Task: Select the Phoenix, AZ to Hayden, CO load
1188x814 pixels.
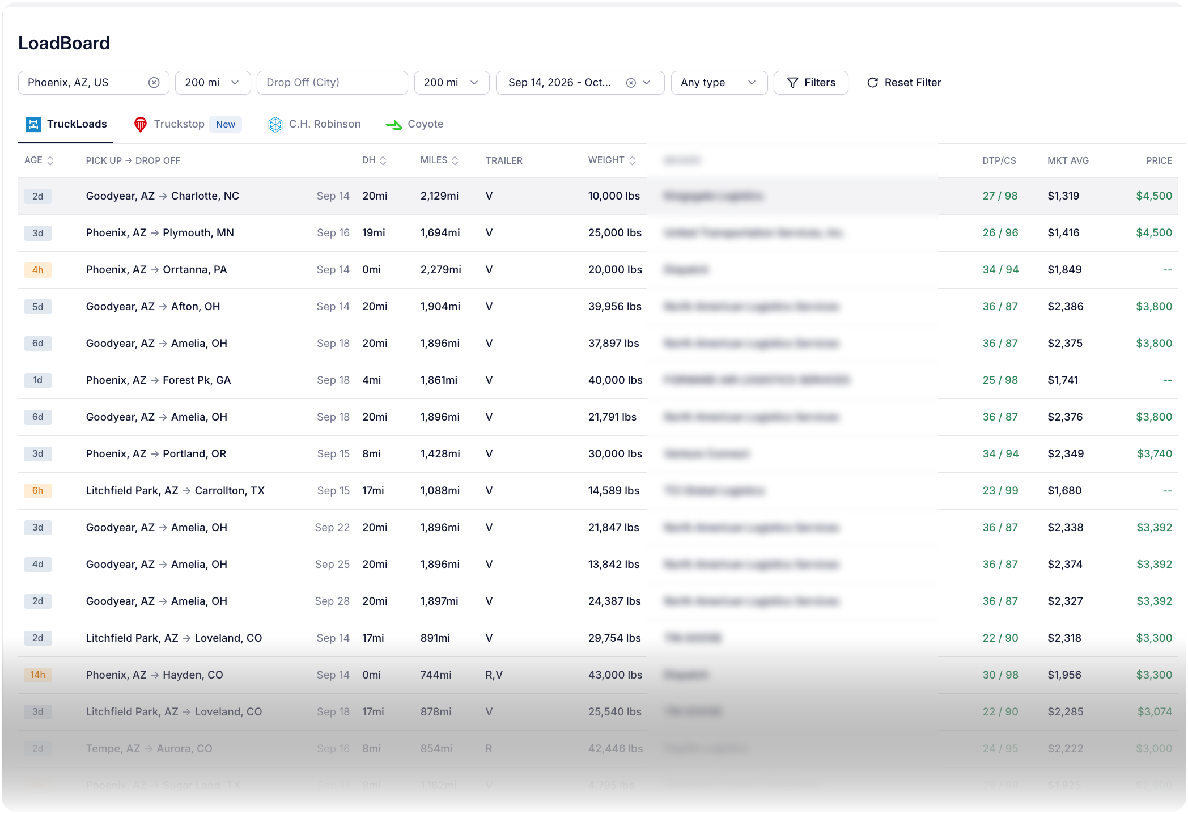Action: [598, 675]
